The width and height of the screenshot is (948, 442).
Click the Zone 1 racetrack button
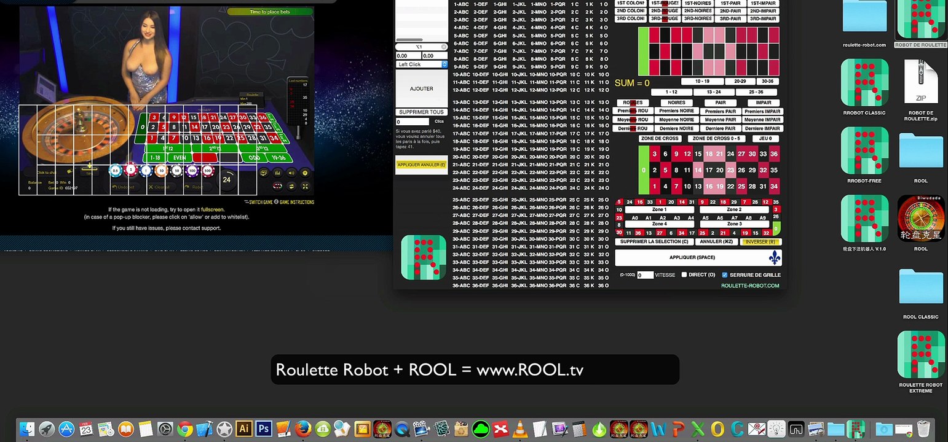[x=659, y=209]
